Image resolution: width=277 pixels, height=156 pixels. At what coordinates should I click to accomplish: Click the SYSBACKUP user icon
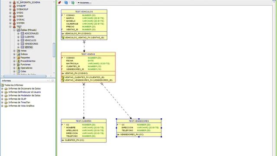14,9
